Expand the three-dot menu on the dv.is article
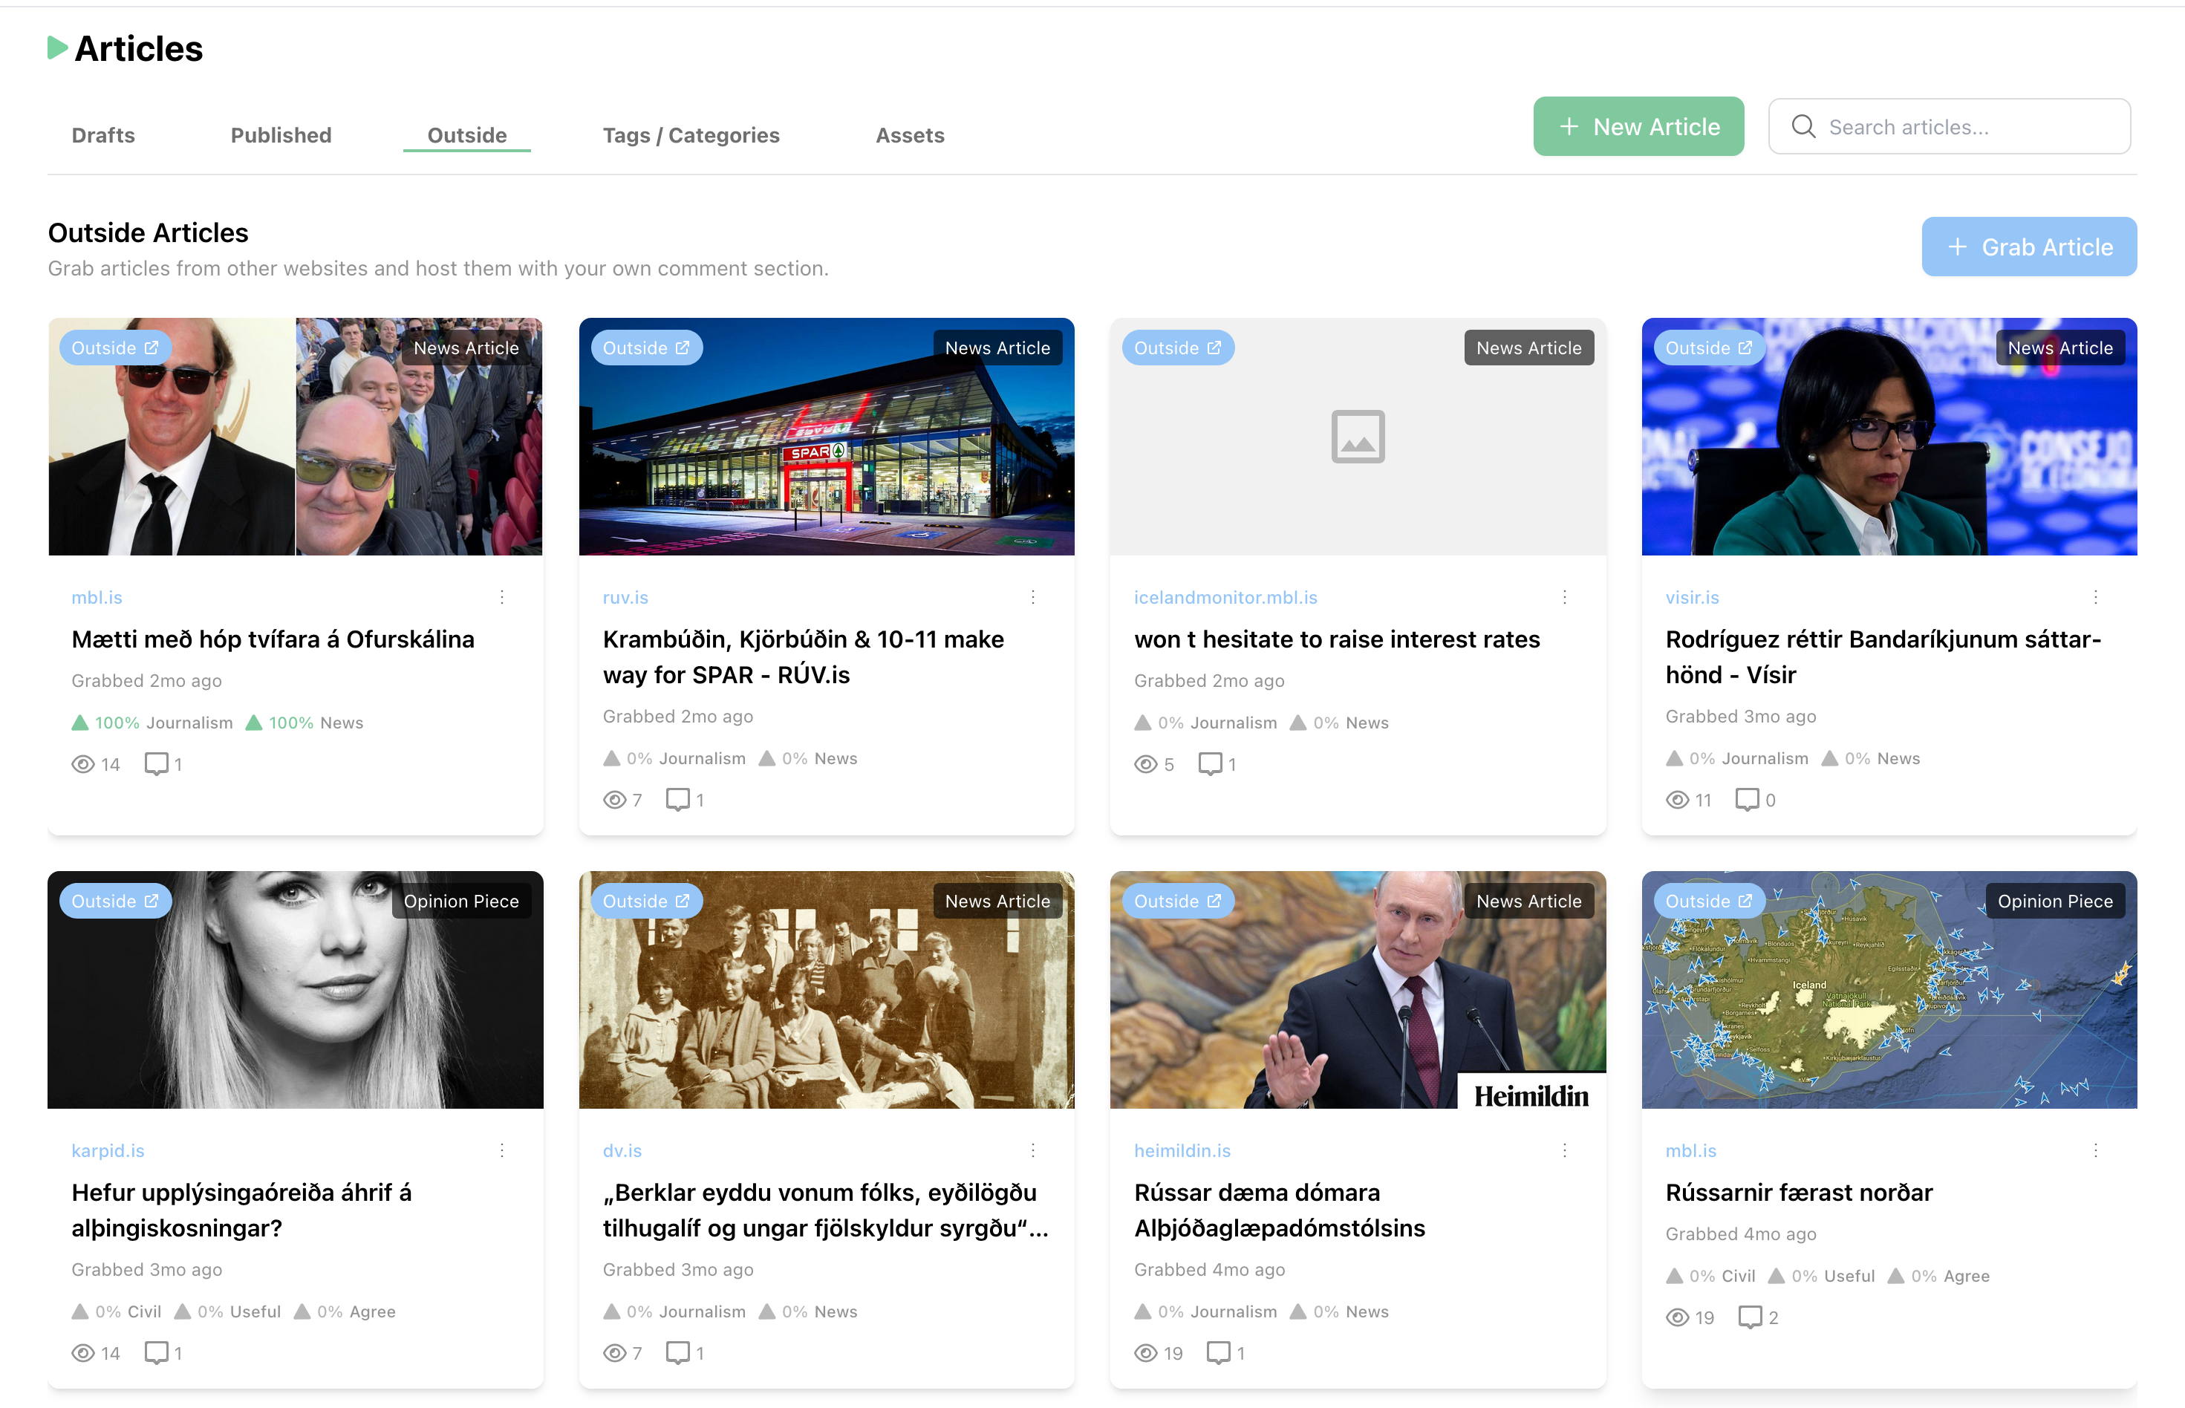Image resolution: width=2185 pixels, height=1408 pixels. (x=1033, y=1150)
